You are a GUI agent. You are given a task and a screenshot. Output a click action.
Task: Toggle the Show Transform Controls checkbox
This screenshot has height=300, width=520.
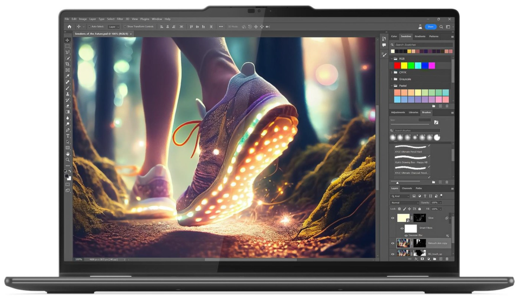click(125, 26)
